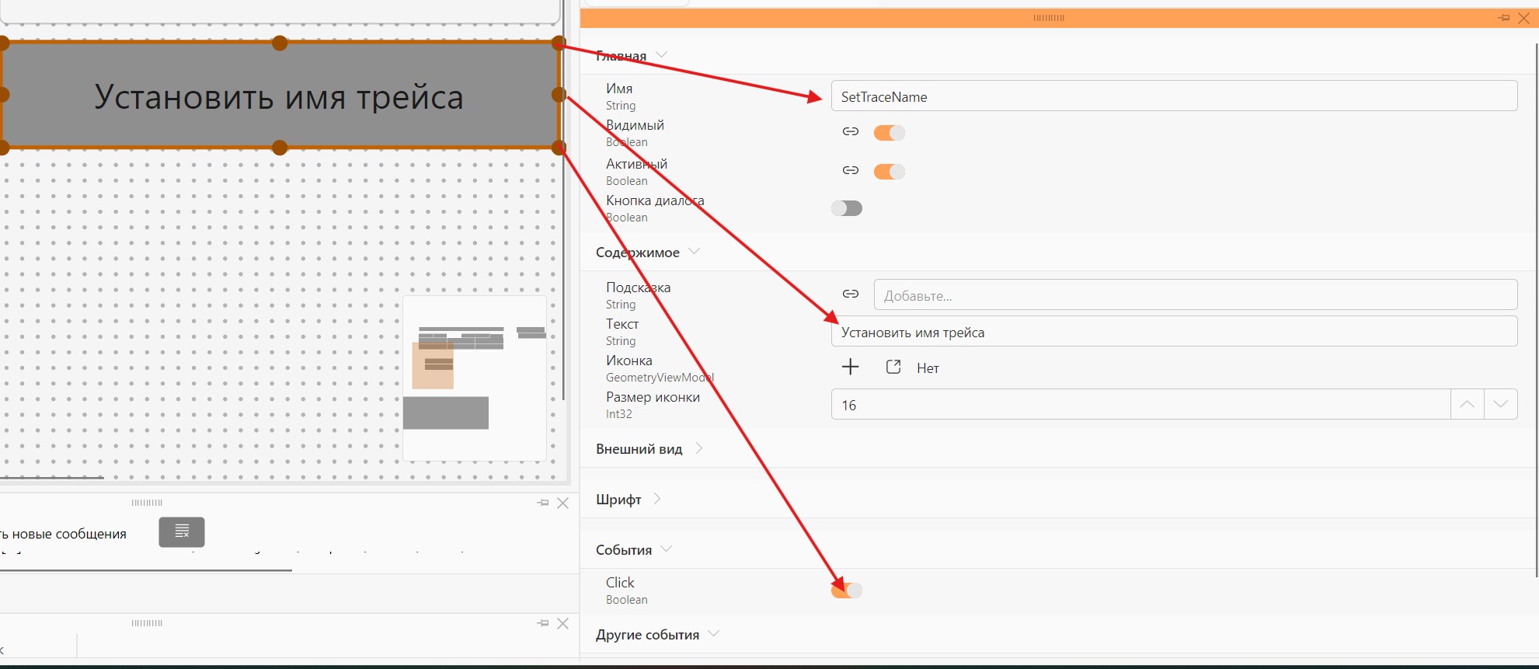
Task: Expand the Шрифт section
Action: click(657, 499)
